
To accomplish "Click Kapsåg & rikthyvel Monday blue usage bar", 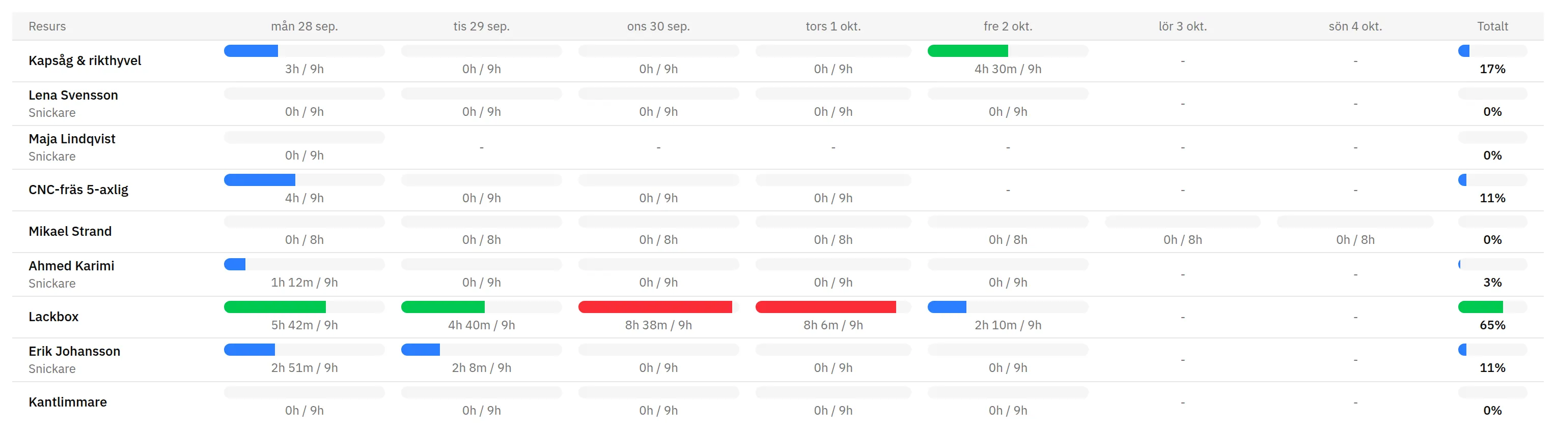I will pos(251,51).
